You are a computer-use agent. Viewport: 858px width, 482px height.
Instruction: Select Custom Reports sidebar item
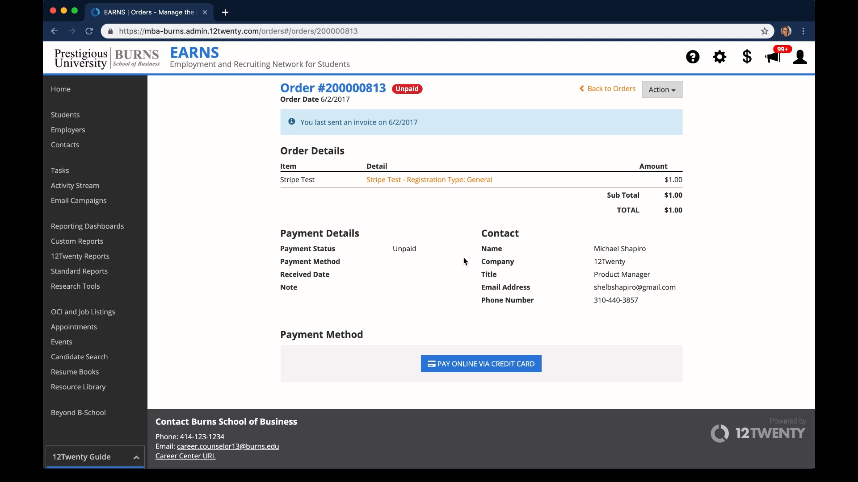[77, 241]
